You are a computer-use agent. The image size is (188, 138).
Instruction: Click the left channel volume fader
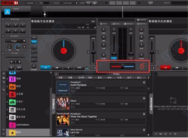click(114, 54)
